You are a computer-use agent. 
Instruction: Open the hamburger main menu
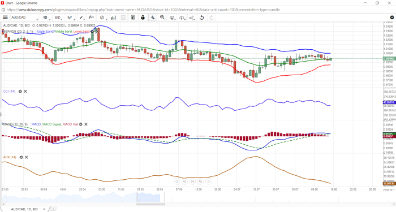5,18
